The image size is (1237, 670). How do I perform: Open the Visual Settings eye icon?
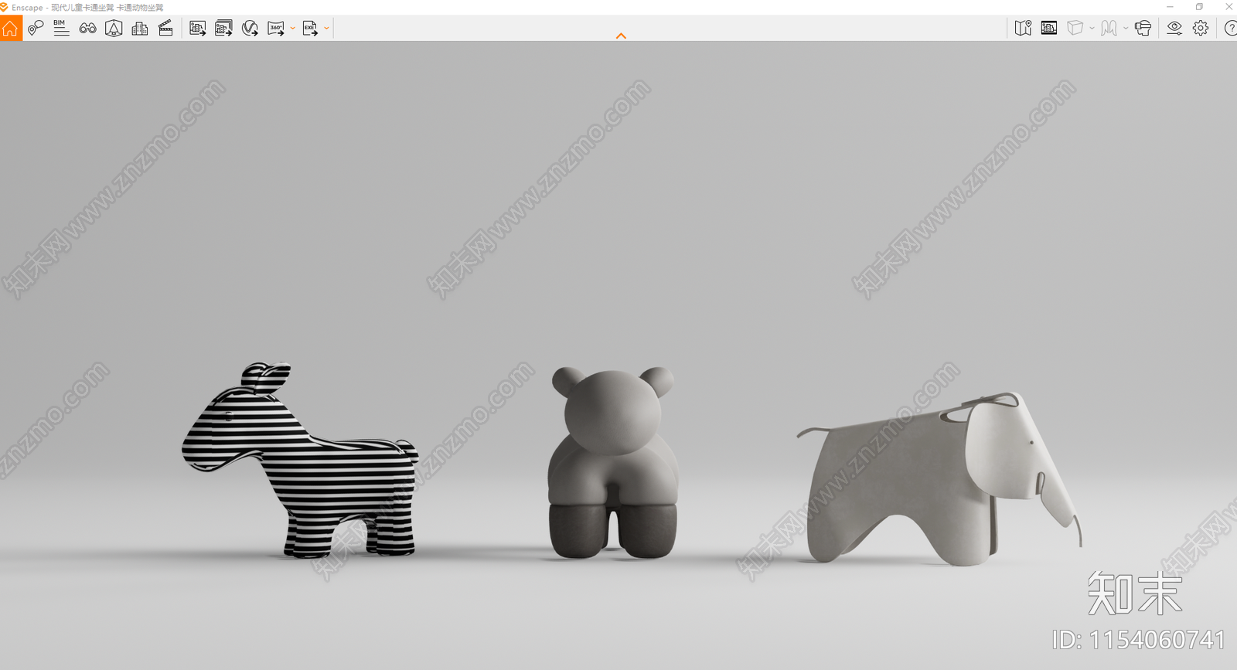coord(1174,29)
